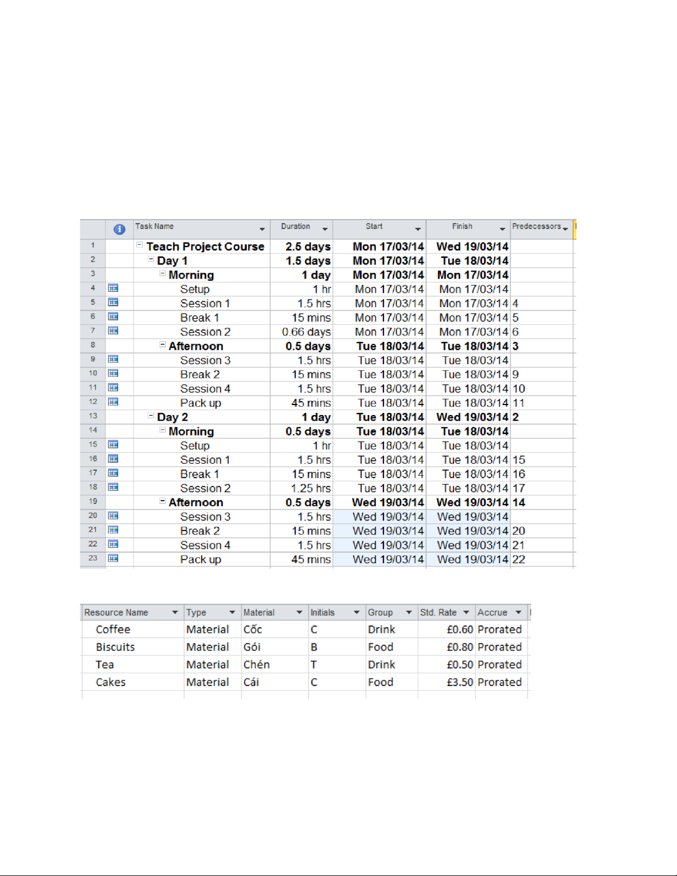Click the Drink group cell in the Coffee row
Image resolution: width=677 pixels, height=876 pixels.
(392, 630)
